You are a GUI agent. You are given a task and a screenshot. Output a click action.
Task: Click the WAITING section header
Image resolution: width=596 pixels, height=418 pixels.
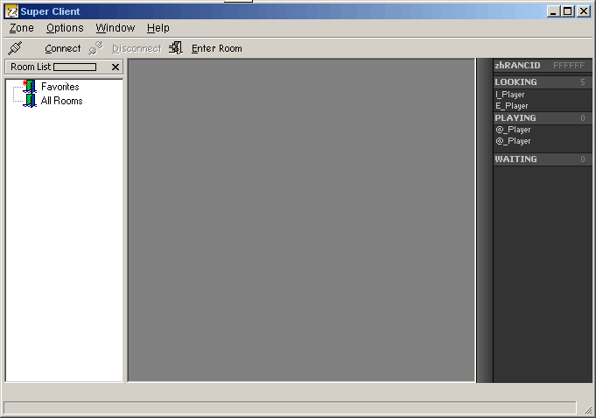[543, 159]
